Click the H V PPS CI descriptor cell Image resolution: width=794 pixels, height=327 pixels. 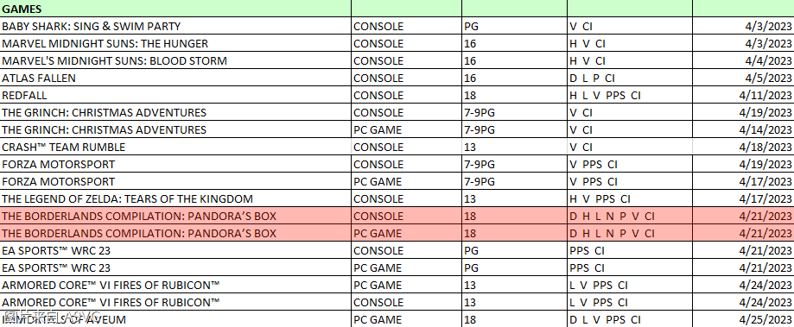click(630, 198)
